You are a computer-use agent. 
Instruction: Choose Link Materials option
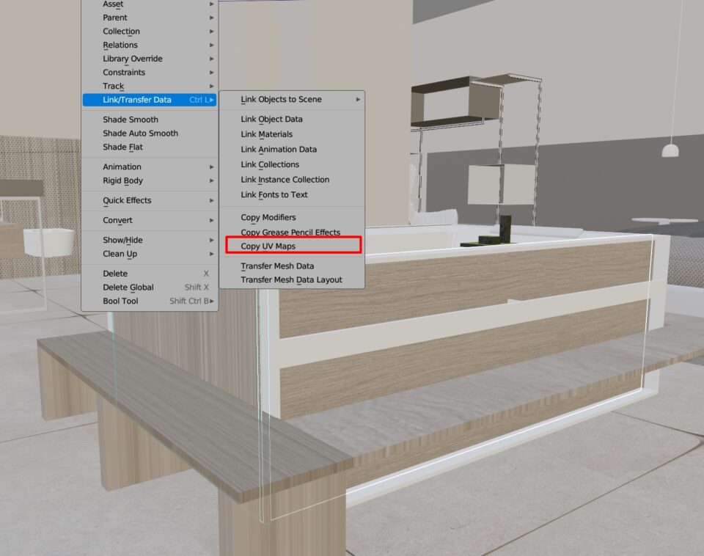[267, 134]
